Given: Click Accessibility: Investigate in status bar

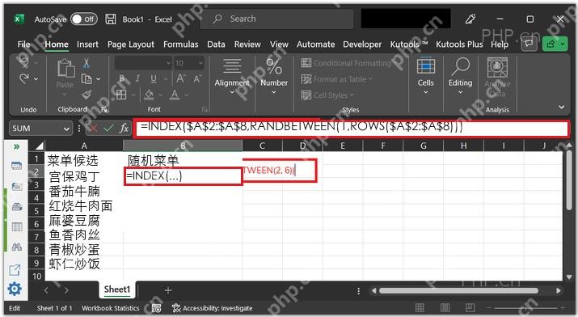Looking at the screenshot, I should [x=212, y=308].
